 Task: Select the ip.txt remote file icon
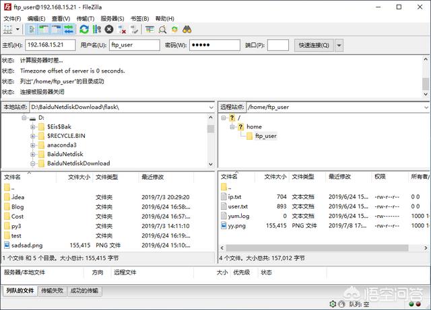[x=224, y=196]
